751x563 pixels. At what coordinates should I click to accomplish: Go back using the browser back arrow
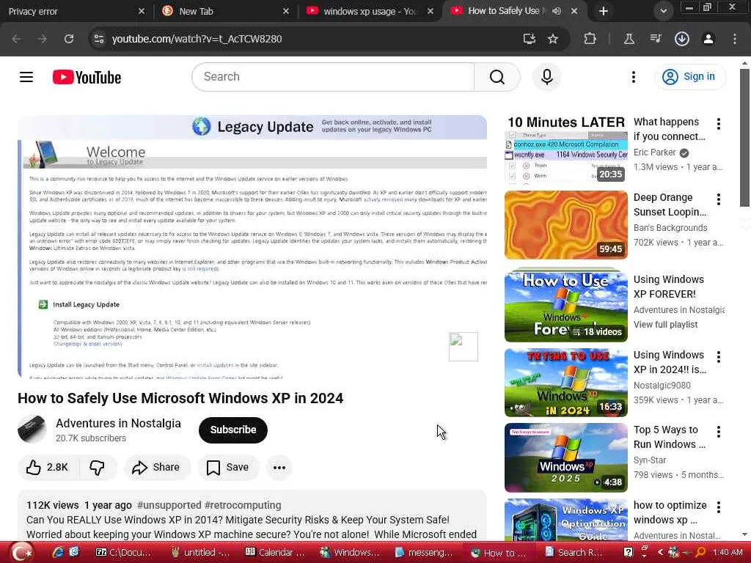pyautogui.click(x=16, y=39)
